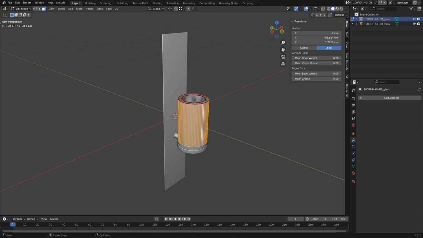Jump to end frame with playback control
The image size is (423, 238).
[x=188, y=219]
